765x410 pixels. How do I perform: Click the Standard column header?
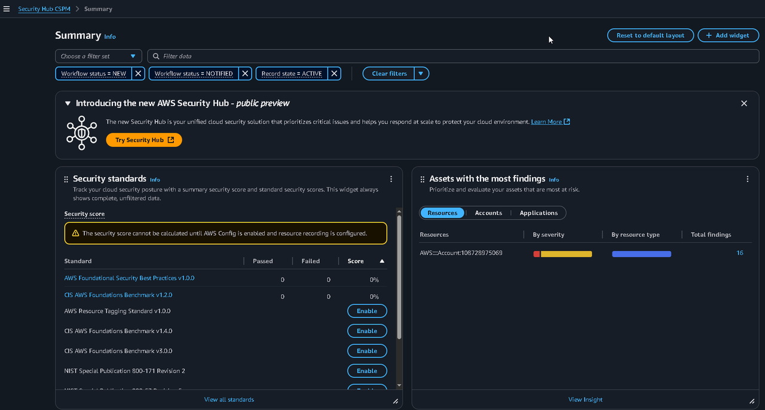(78, 261)
